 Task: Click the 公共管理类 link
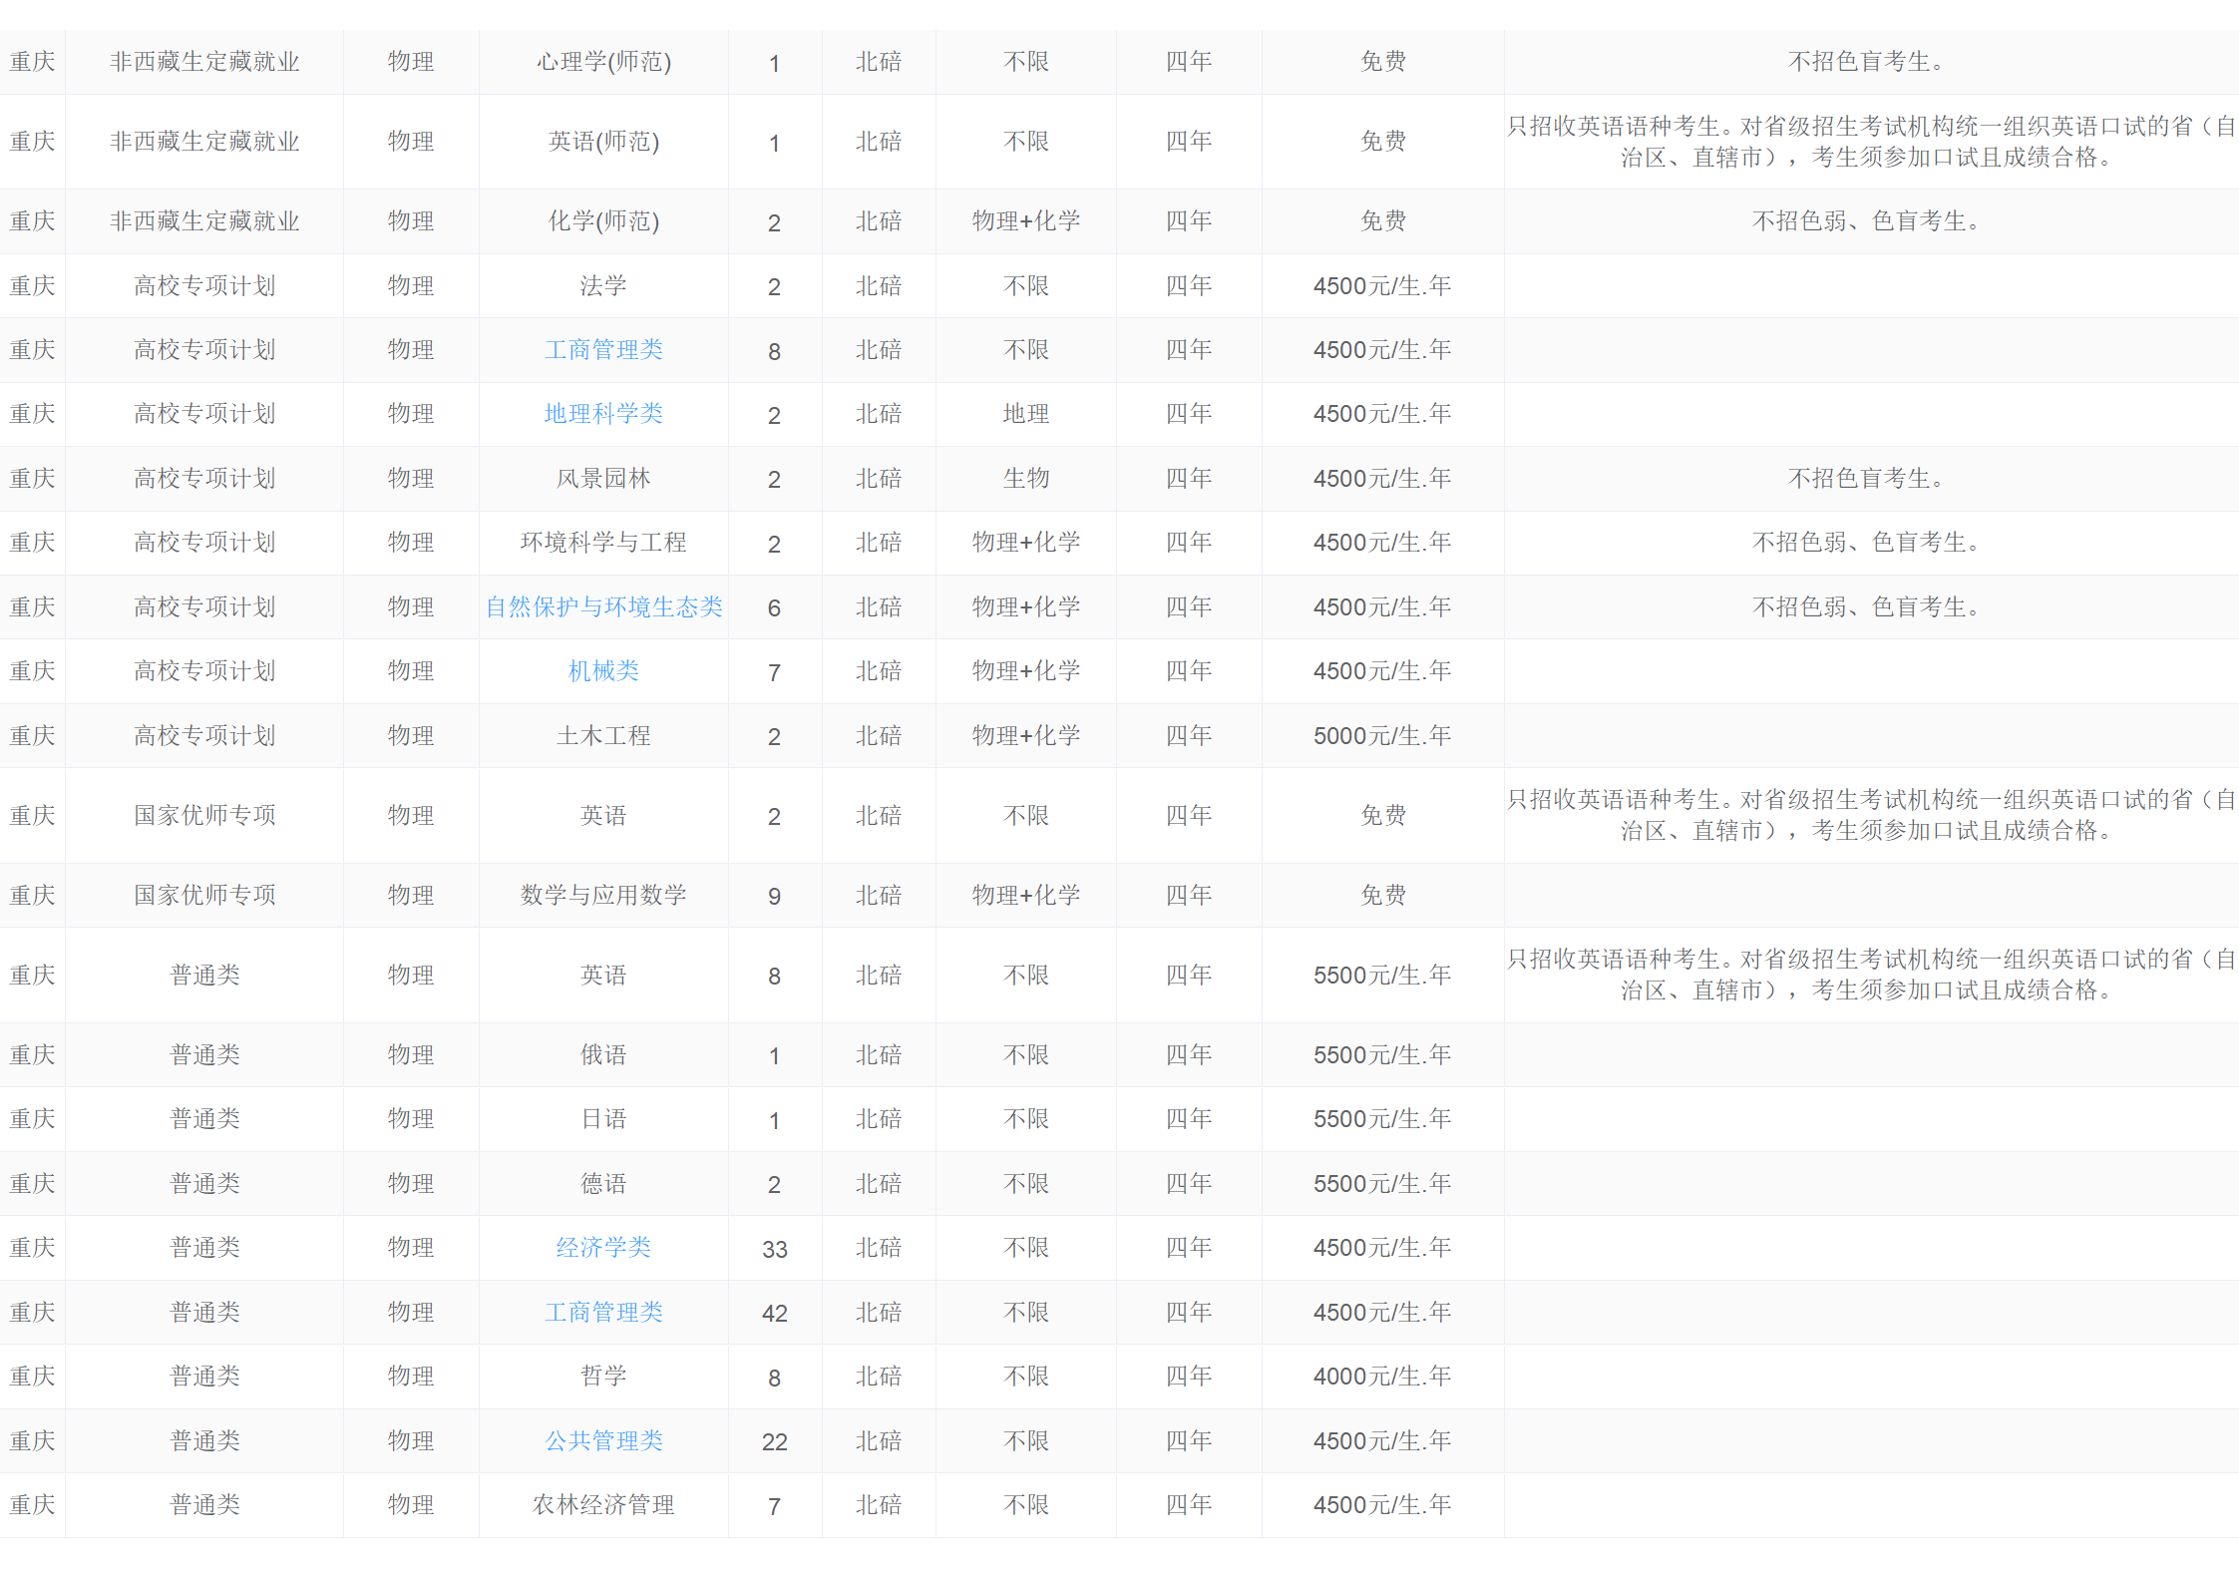click(x=603, y=1441)
